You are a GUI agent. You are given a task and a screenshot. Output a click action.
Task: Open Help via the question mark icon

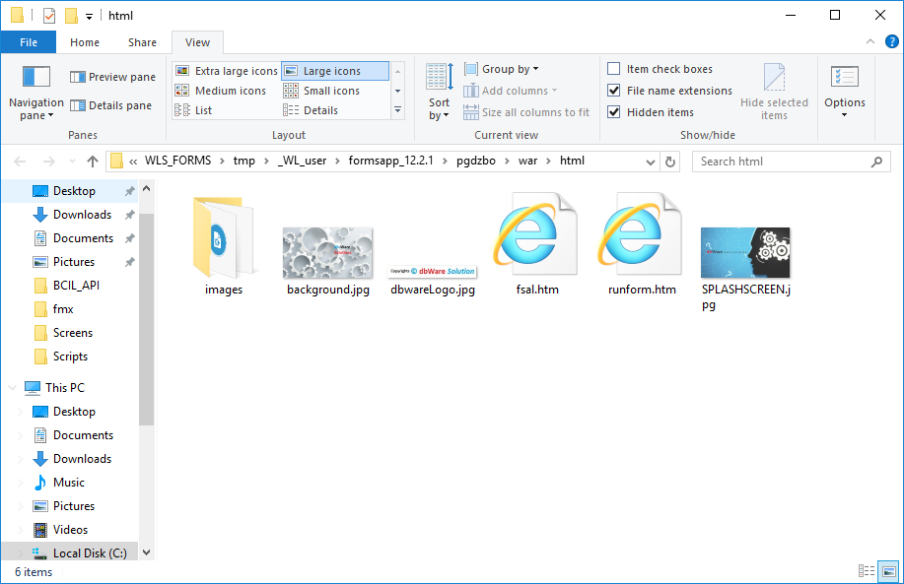click(890, 41)
